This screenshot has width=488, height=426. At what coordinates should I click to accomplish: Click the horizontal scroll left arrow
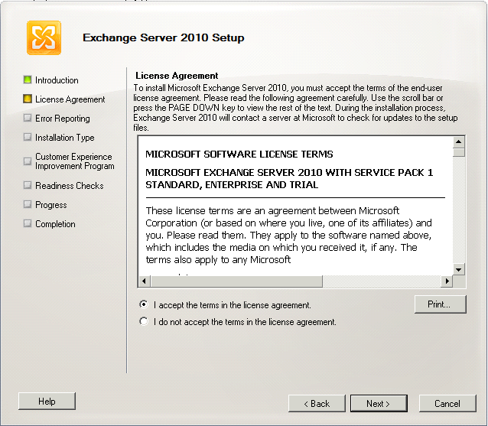click(x=144, y=281)
